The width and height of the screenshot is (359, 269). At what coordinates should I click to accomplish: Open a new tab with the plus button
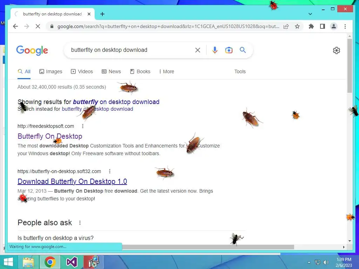tap(102, 14)
